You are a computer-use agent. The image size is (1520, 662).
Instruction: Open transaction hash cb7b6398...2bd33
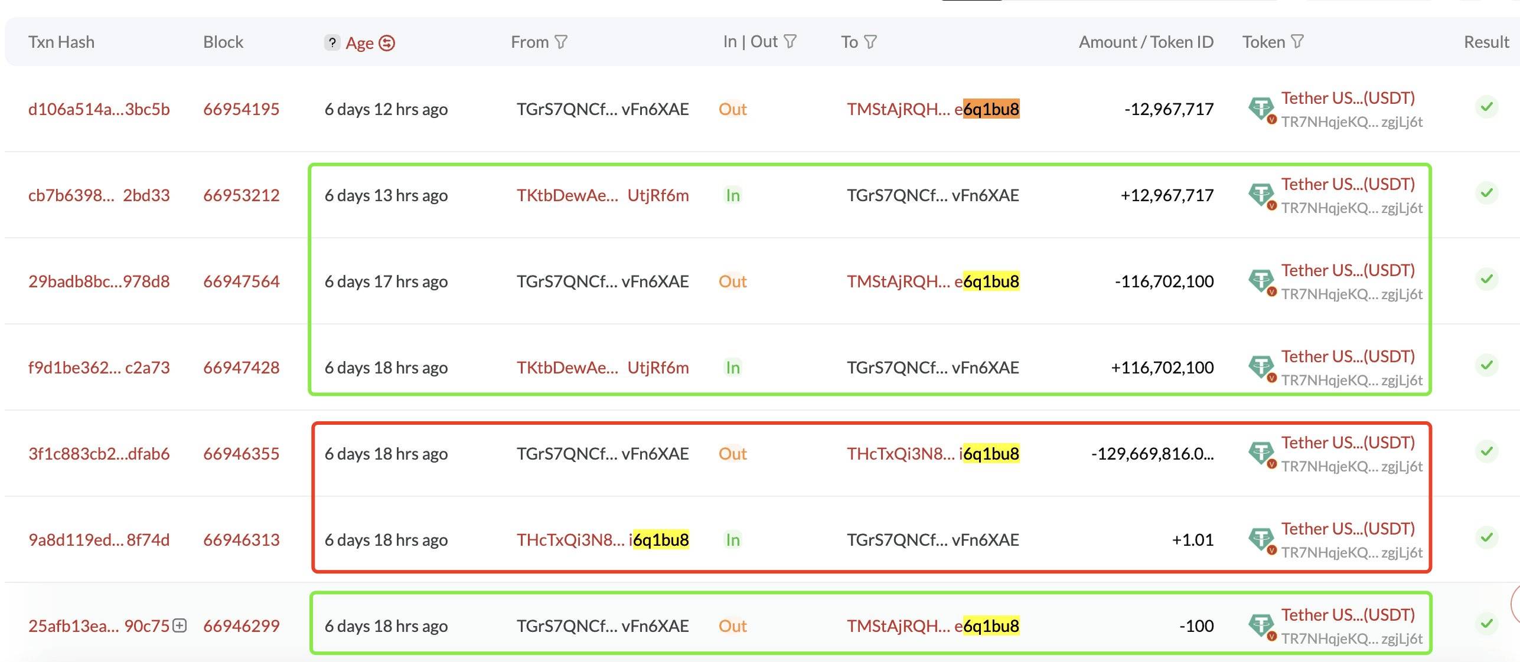pos(99,195)
